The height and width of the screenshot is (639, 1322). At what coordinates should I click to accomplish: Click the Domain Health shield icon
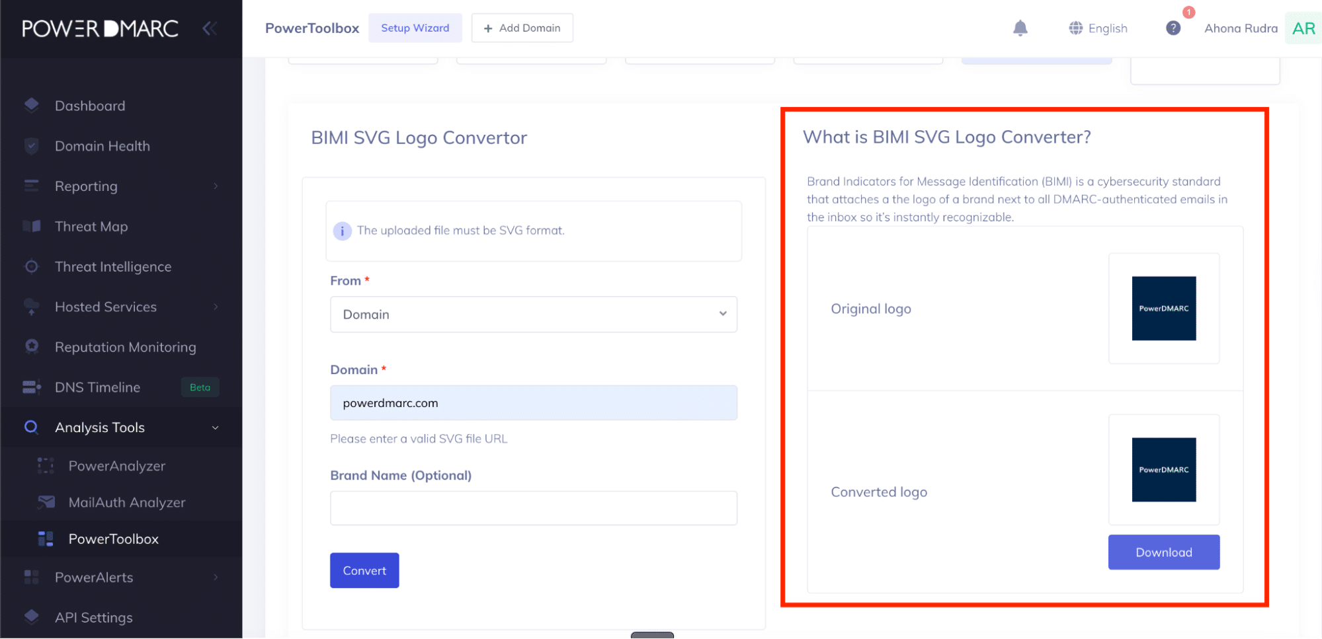click(x=31, y=146)
